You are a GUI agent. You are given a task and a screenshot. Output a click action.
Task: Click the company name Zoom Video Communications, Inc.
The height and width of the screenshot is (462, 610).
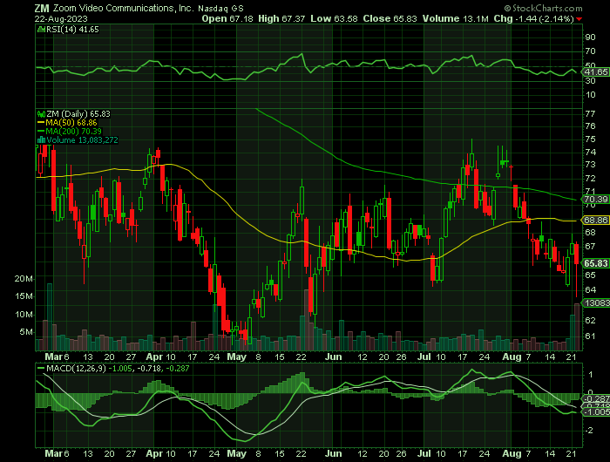click(124, 8)
